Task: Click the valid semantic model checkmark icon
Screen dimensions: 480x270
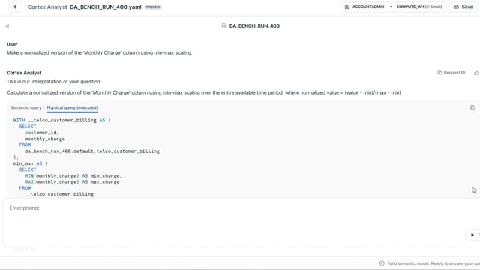Action: (x=382, y=263)
